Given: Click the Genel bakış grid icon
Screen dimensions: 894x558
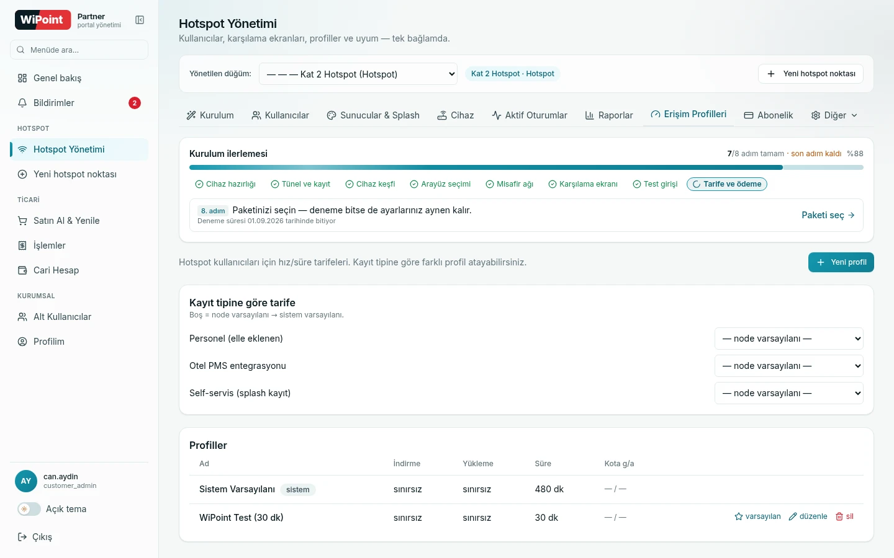Looking at the screenshot, I should click(x=22, y=78).
